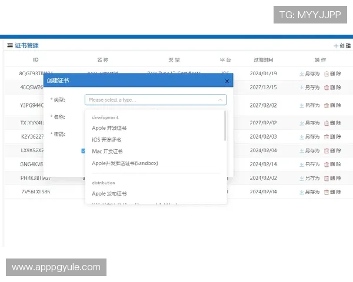Save-as the 2024/01/19 certificate

(x=309, y=74)
